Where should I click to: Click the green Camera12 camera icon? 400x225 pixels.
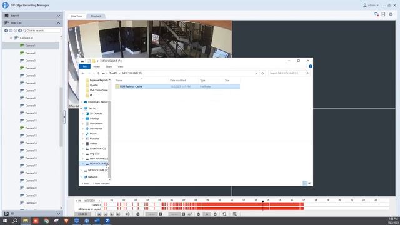(22, 127)
